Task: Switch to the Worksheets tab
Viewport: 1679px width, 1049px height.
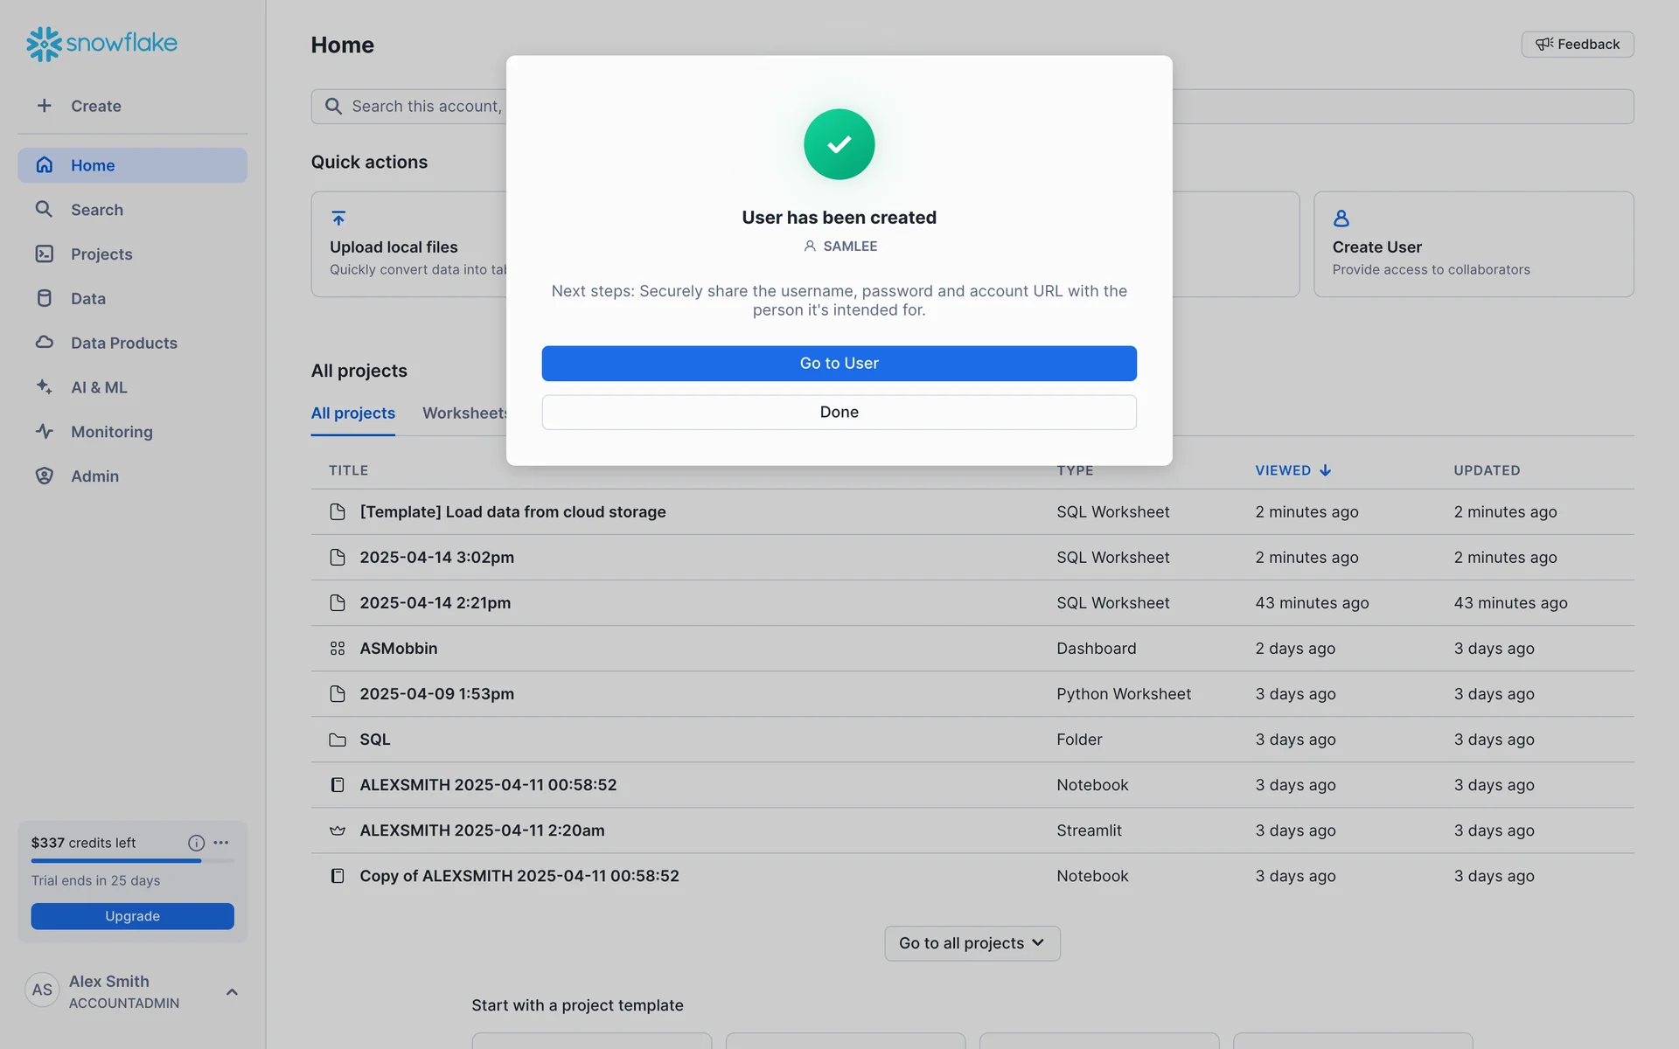Action: [464, 413]
